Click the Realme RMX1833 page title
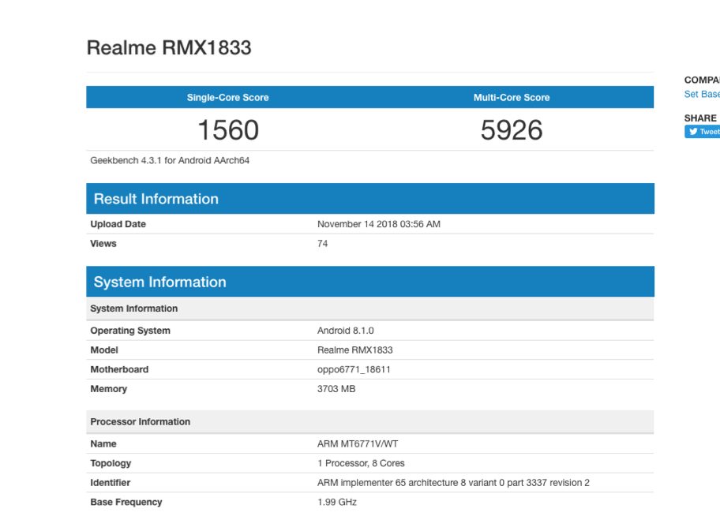Viewport: 720px width, 531px height. (169, 47)
